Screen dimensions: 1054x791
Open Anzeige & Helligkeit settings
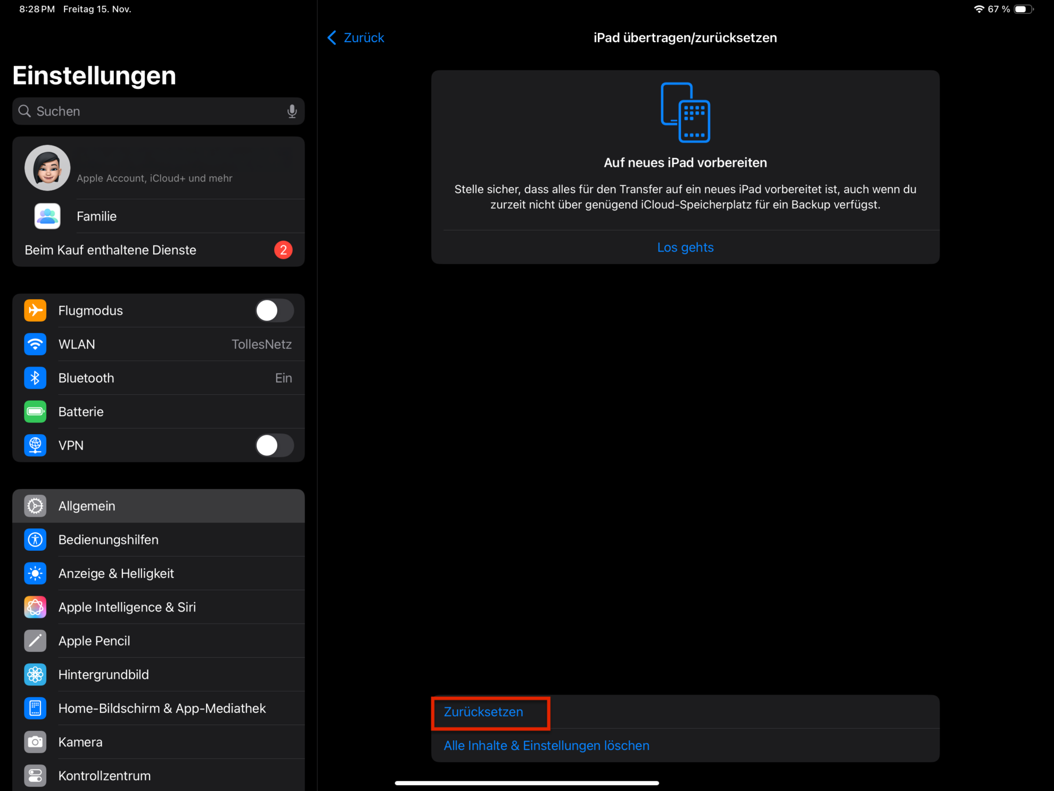coord(159,573)
